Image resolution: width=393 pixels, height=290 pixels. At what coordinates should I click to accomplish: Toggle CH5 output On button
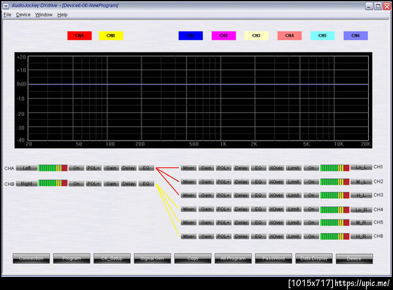311,223
